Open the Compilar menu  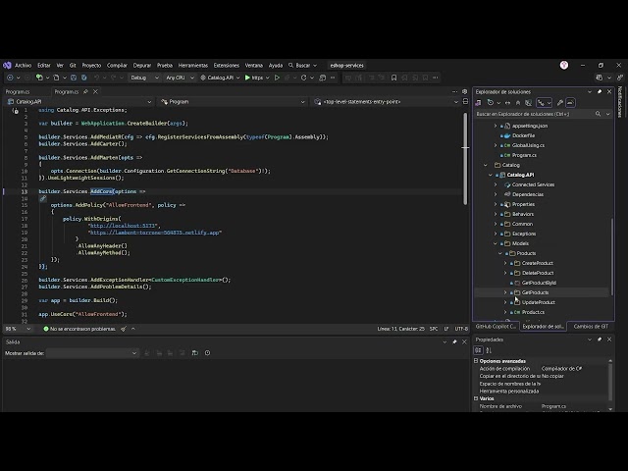pyautogui.click(x=117, y=66)
